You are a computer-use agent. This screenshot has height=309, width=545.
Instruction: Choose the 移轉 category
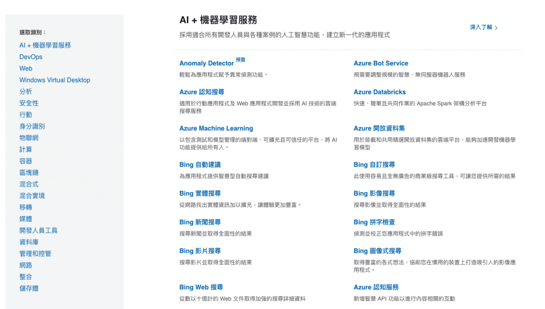[26, 207]
